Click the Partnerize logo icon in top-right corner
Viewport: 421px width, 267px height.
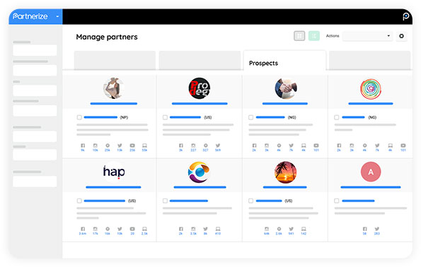(405, 16)
